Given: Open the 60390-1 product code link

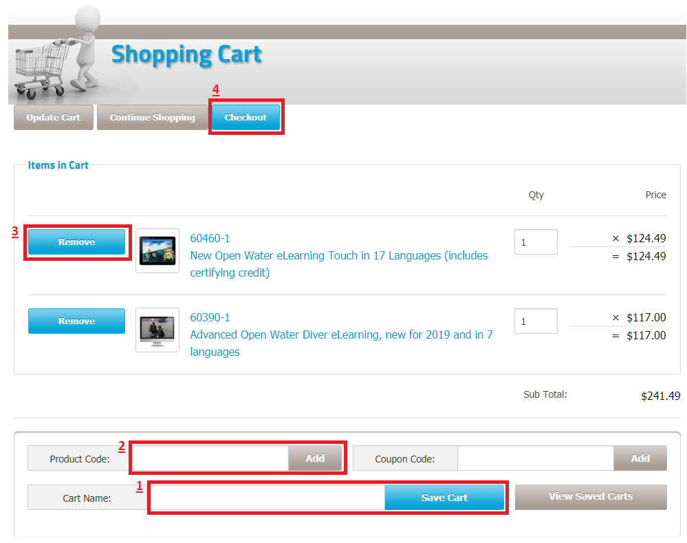Looking at the screenshot, I should tap(210, 317).
